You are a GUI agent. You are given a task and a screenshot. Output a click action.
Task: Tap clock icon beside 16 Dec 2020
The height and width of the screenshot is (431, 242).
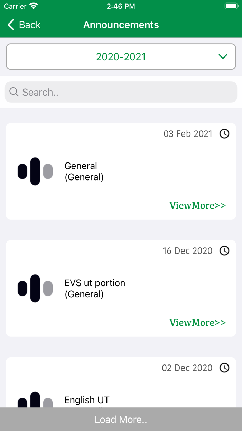224,250
